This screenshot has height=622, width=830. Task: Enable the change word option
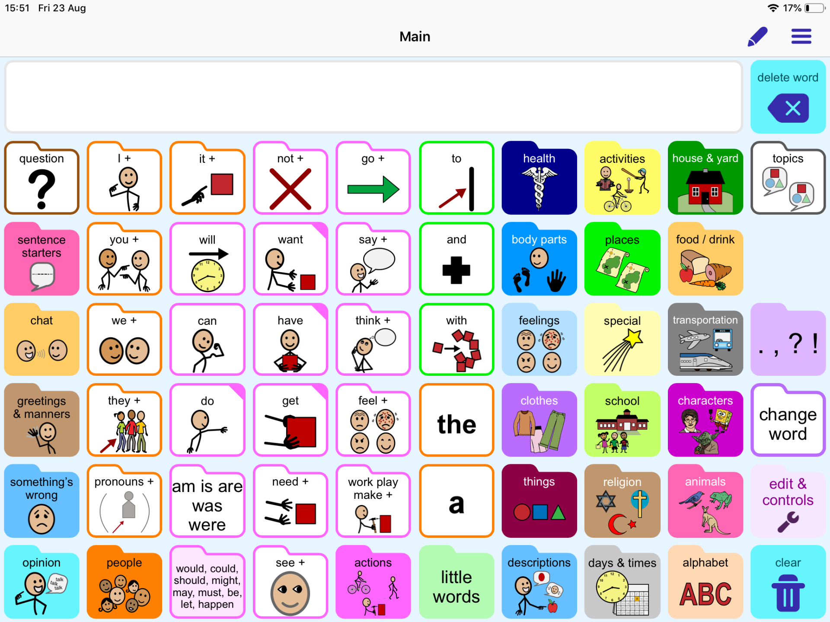[x=789, y=425]
